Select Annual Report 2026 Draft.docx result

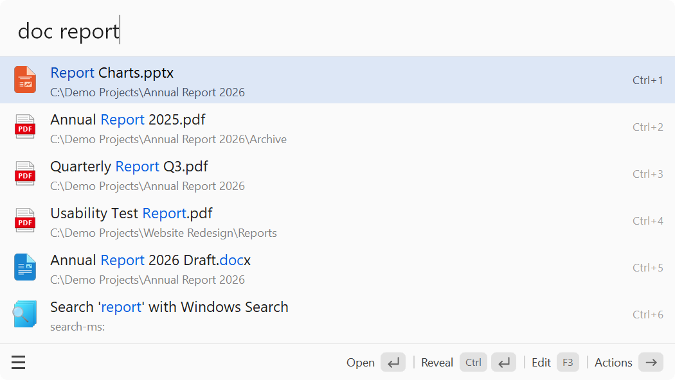pos(337,267)
